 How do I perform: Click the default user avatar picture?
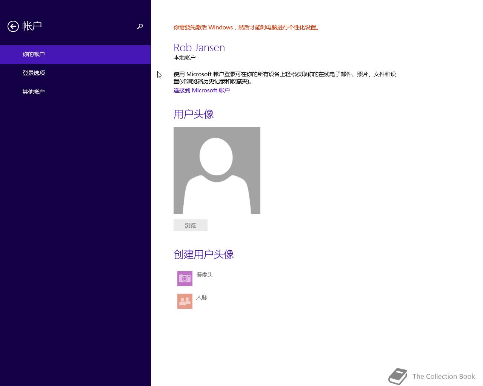217,170
